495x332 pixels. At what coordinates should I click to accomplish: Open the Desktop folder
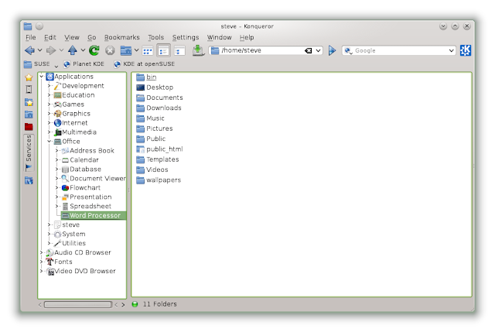[155, 87]
